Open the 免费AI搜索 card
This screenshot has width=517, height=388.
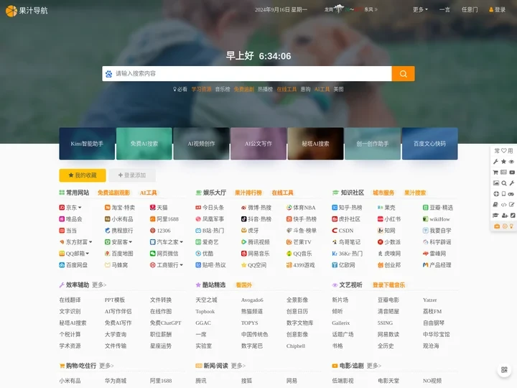tap(144, 144)
